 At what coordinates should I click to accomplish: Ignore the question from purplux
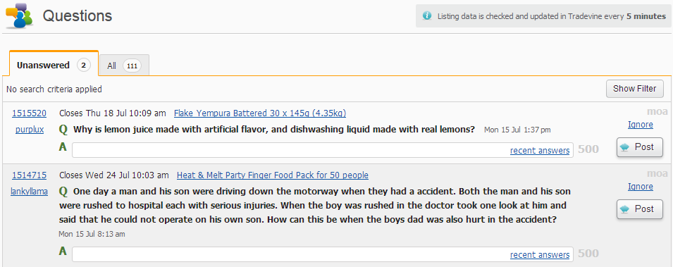pos(640,125)
